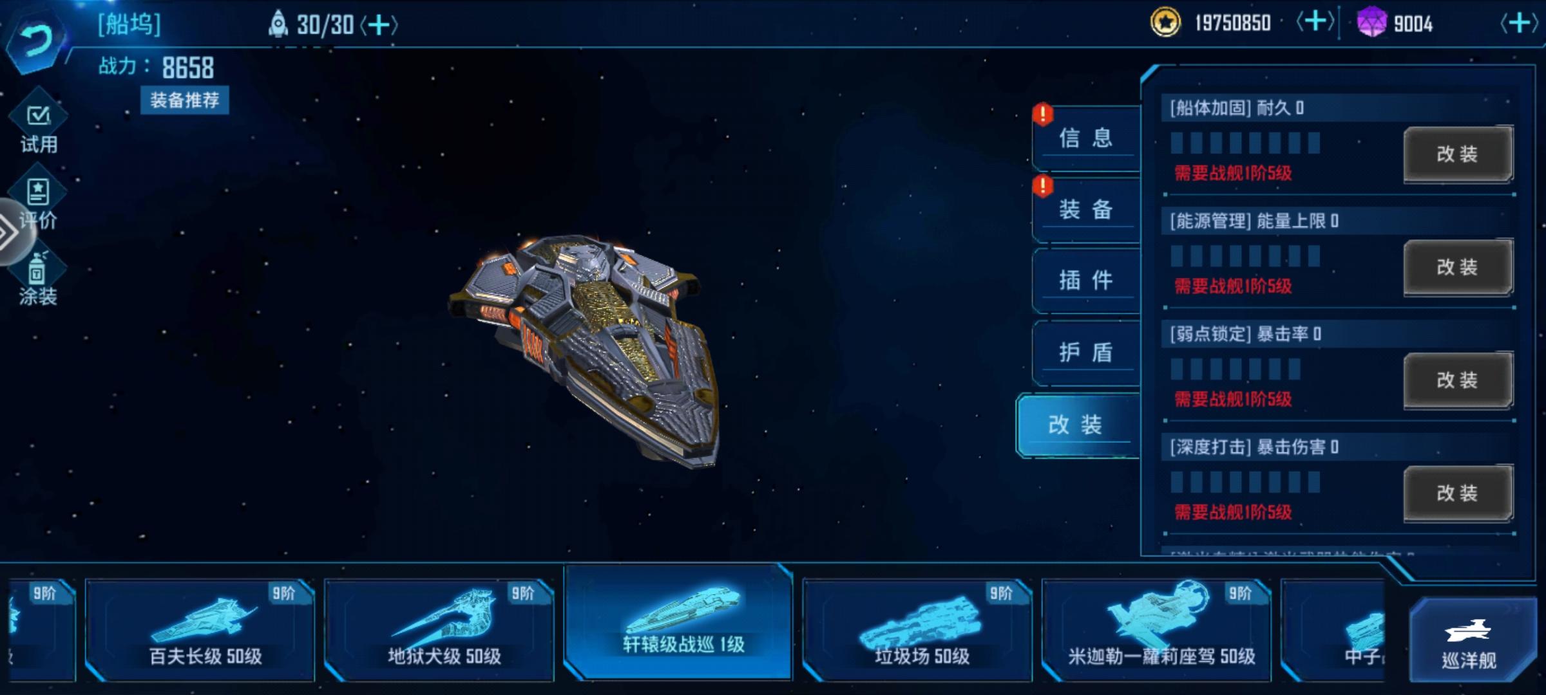The width and height of the screenshot is (1546, 695).
Task: Add gold coins with plus button
Action: (x=1315, y=23)
